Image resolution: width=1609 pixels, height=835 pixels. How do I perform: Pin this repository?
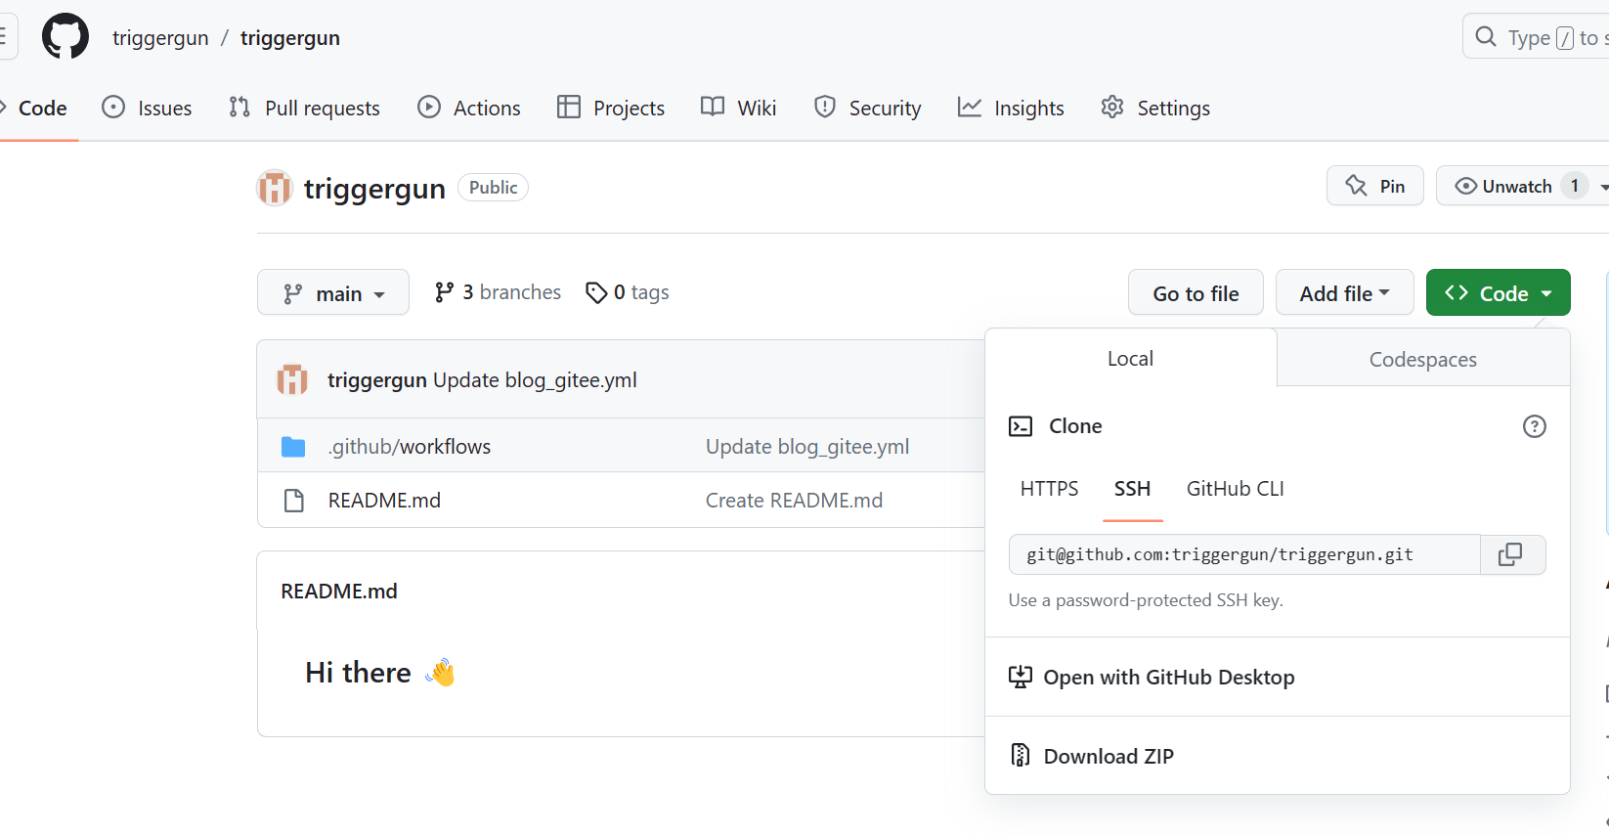click(x=1374, y=186)
